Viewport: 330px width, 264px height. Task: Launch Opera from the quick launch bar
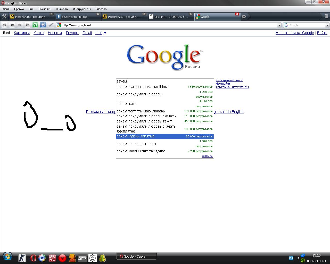pos(33,258)
